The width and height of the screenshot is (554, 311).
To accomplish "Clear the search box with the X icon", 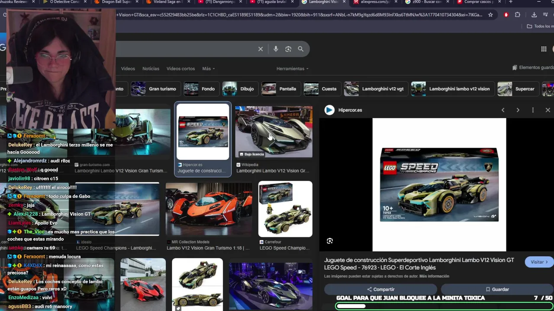I will (261, 49).
